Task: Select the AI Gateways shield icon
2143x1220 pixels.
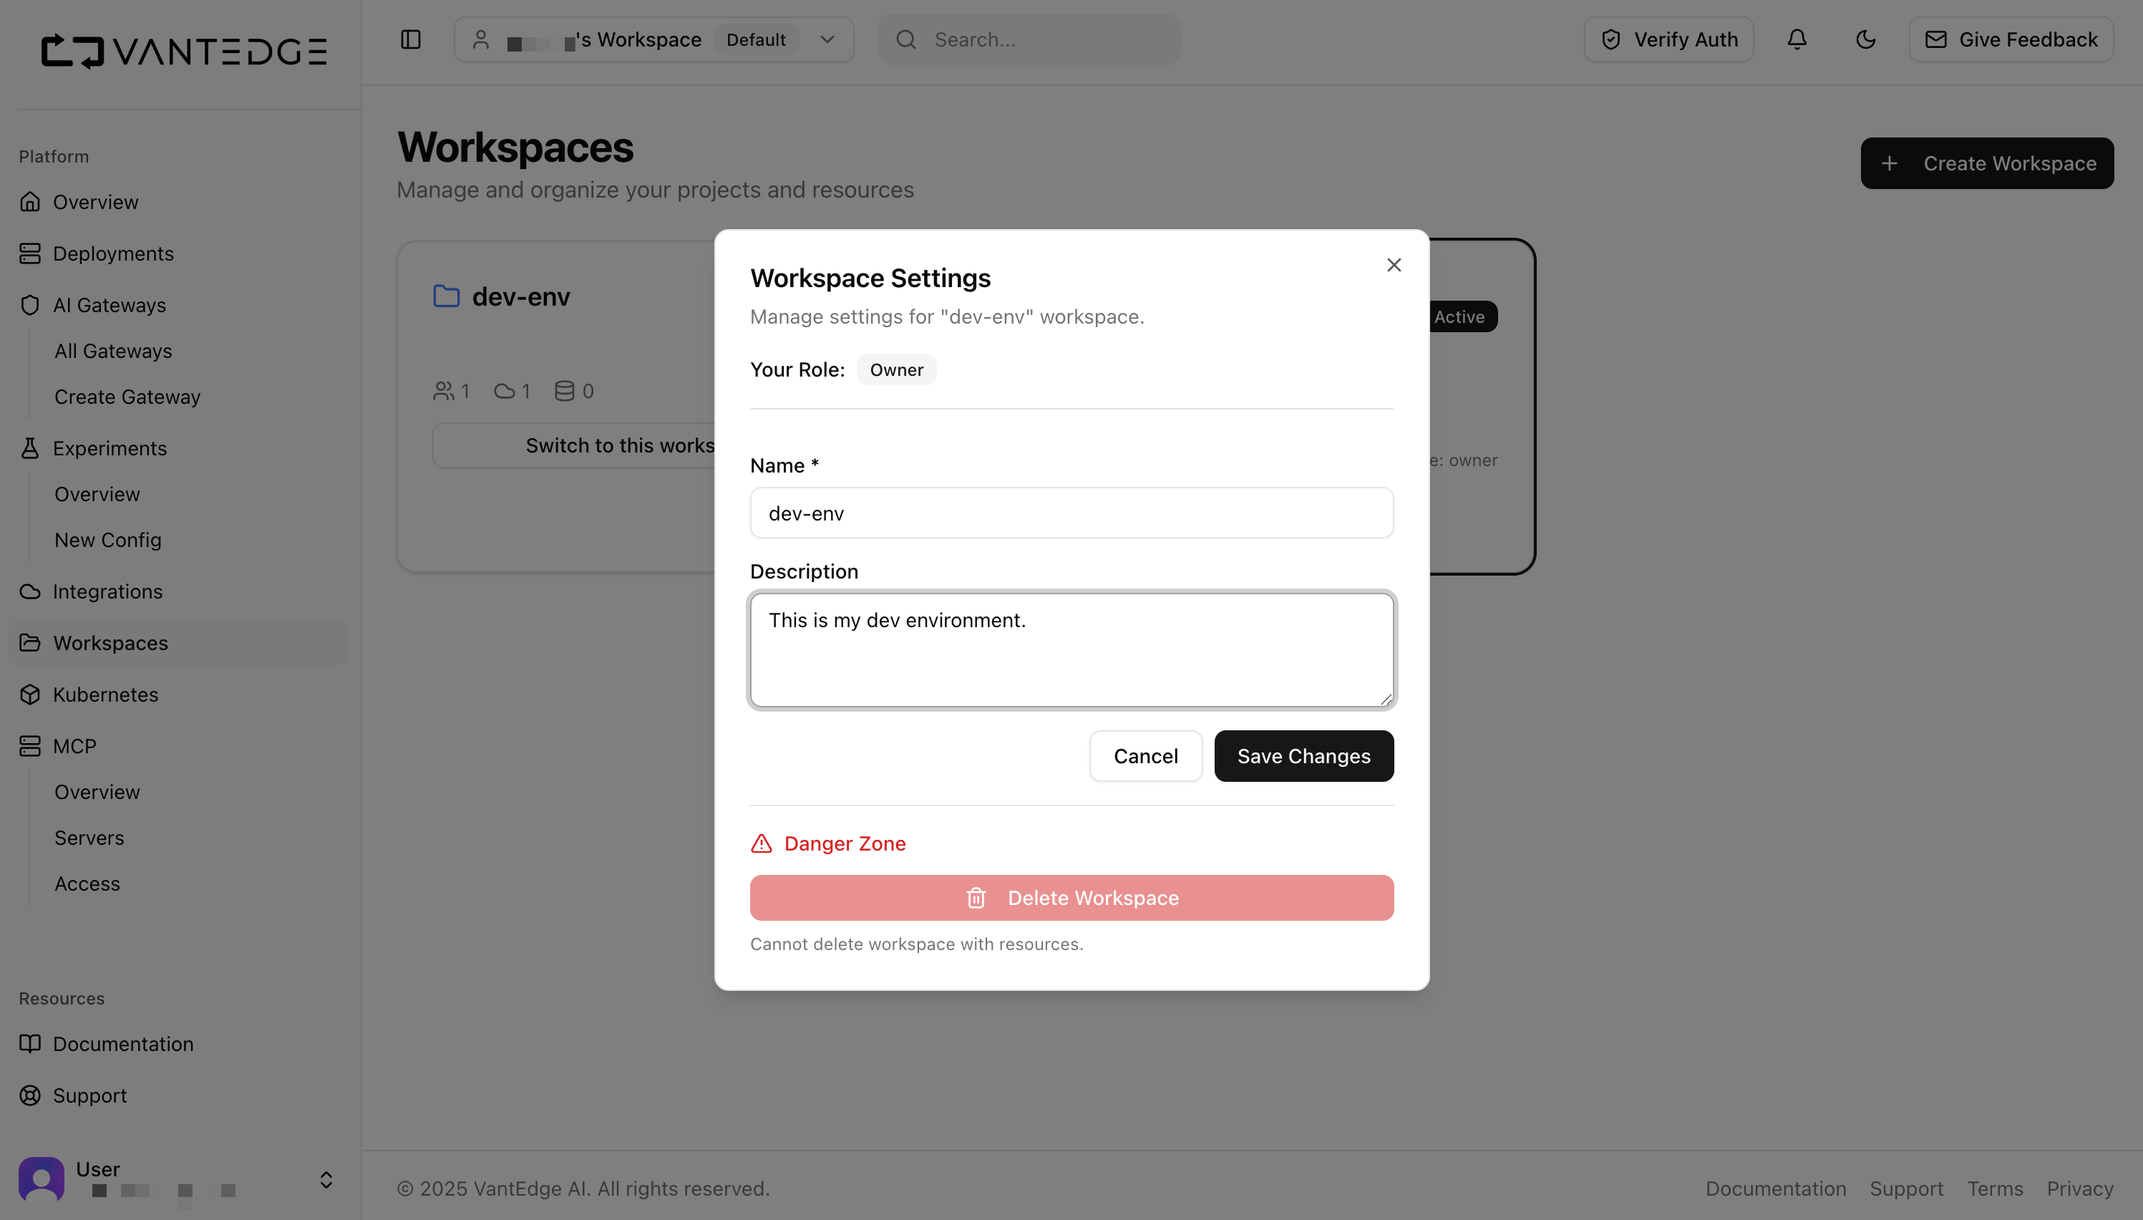Action: tap(30, 305)
